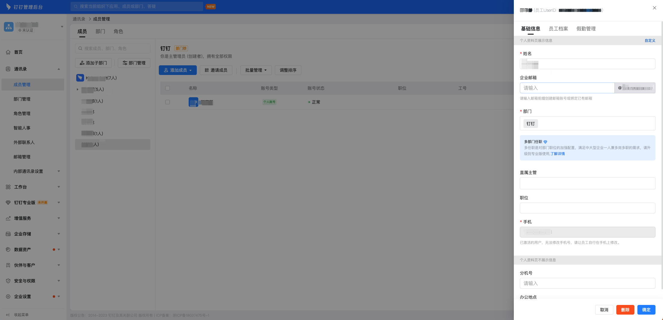Viewport: 663px width, 320px height.
Task: Open the 添加成员 dropdown button
Action: click(178, 70)
